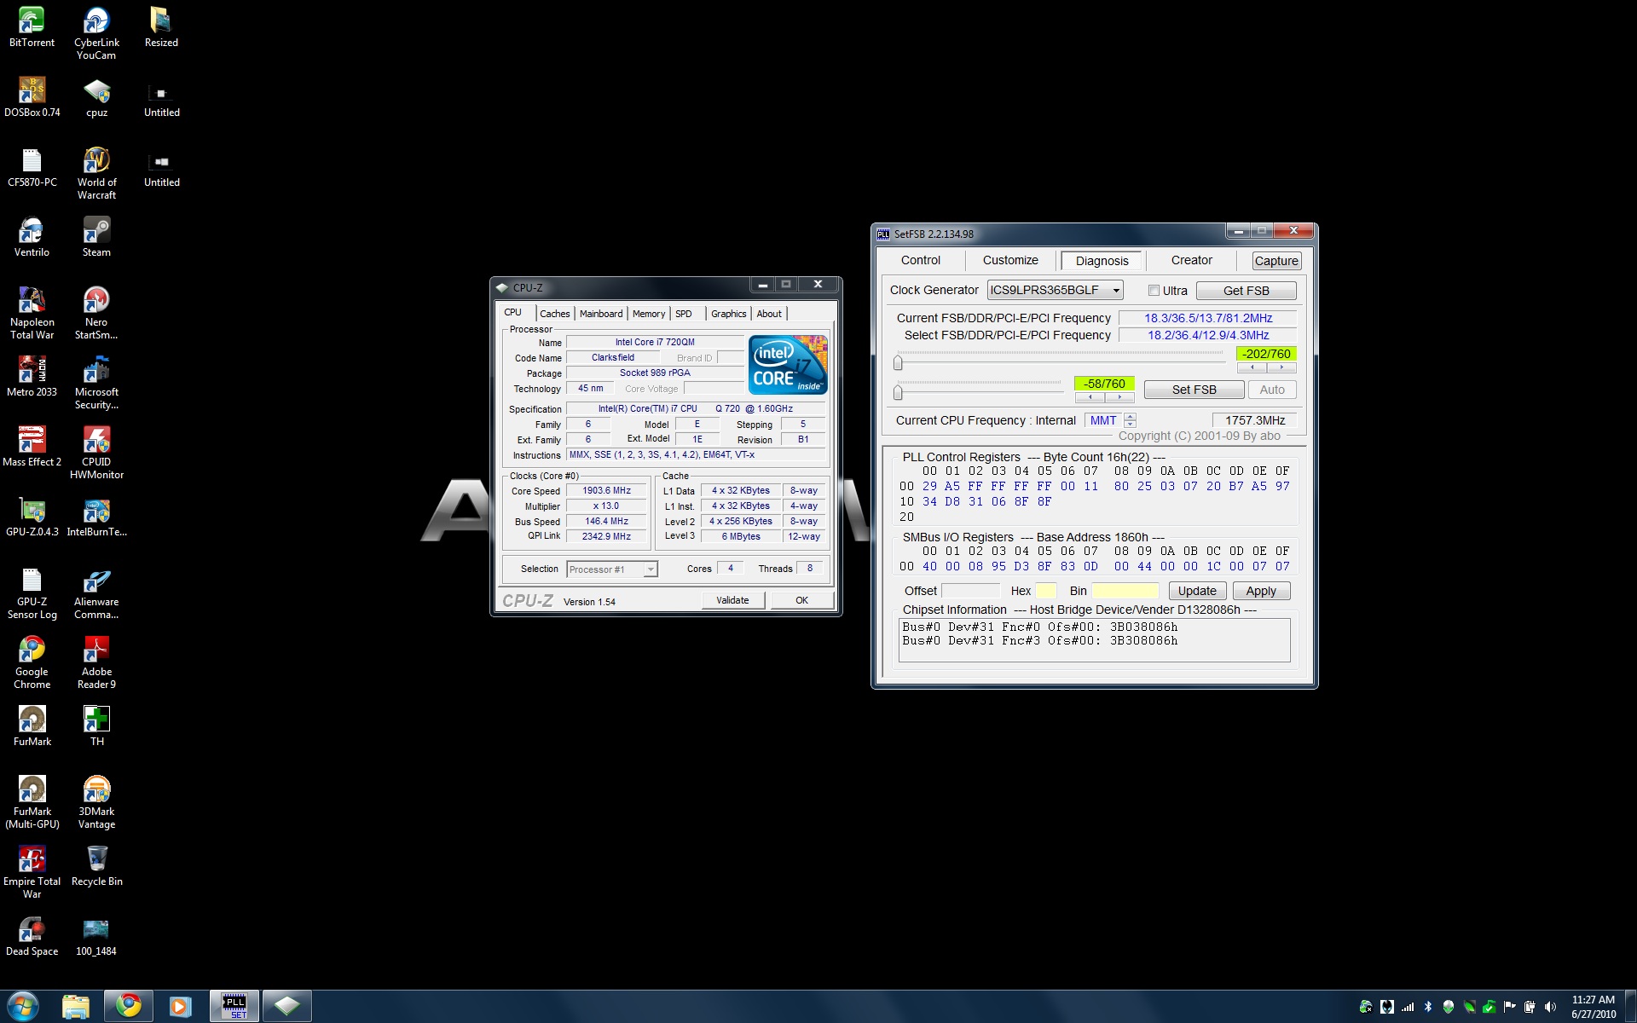The width and height of the screenshot is (1637, 1023).
Task: Click the Offset input field in SetFSB
Action: (x=970, y=591)
